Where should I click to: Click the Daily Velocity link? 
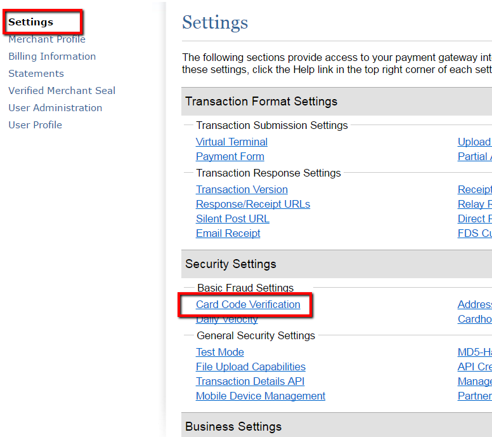(x=227, y=319)
